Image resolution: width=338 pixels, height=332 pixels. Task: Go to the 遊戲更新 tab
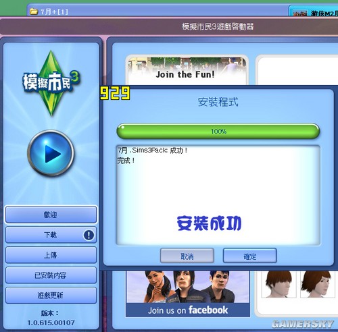51,295
